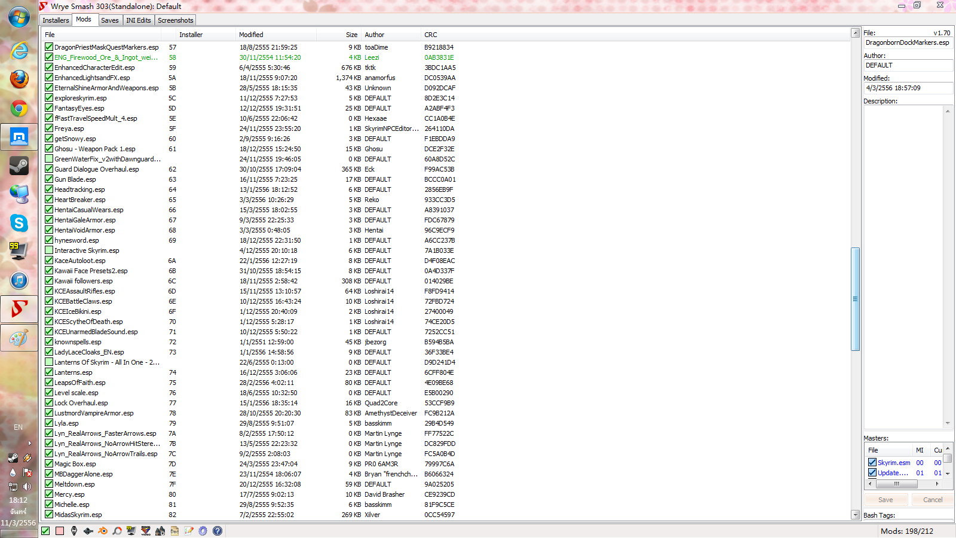956x538 pixels.
Task: Click the rocky speaker icon in bottom toolbar
Action: (x=160, y=531)
